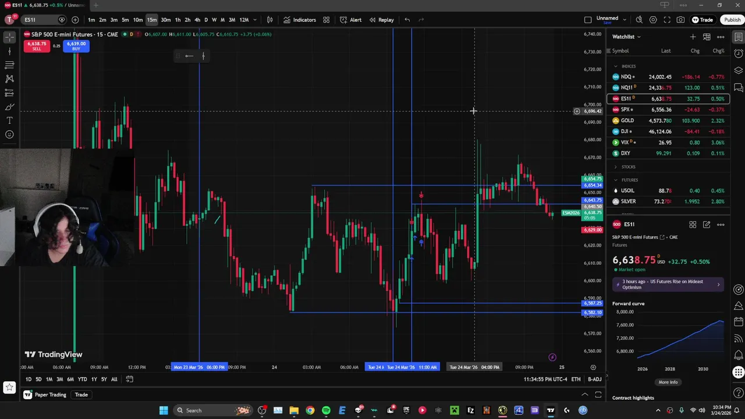
Task: Switch to the 4h timeframe
Action: pos(197,20)
